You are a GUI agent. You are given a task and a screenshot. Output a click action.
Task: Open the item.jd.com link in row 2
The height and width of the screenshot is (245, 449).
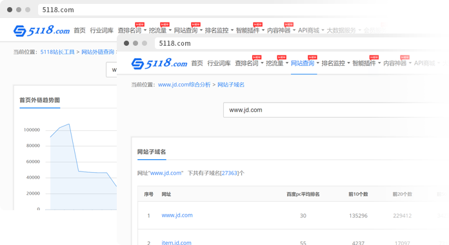coord(176,242)
